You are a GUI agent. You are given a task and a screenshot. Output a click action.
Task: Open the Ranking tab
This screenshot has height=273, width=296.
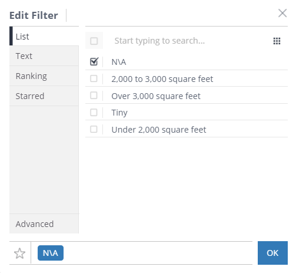tap(44, 76)
